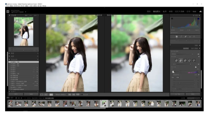Copy After settings to Before
Image resolution: width=210 pixels, height=114 pixels.
point(74,95)
